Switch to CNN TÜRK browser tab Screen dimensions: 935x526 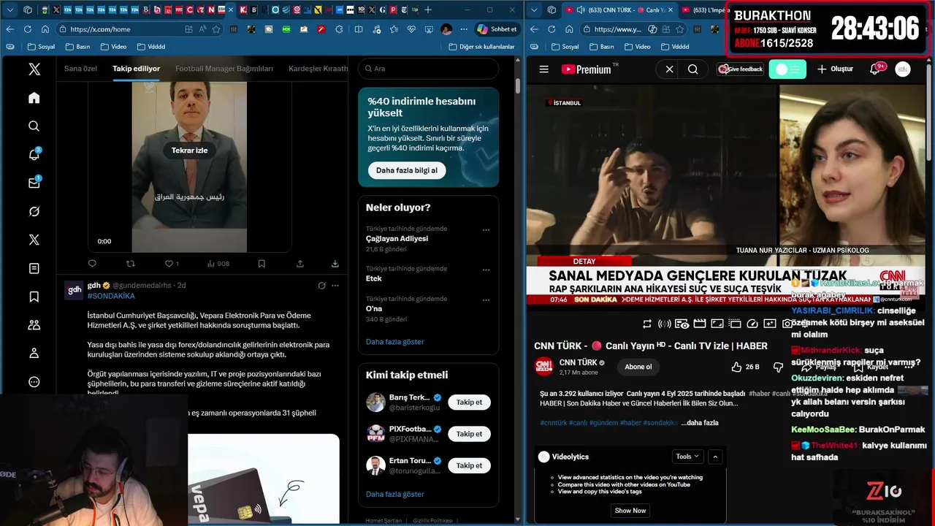pyautogui.click(x=618, y=10)
